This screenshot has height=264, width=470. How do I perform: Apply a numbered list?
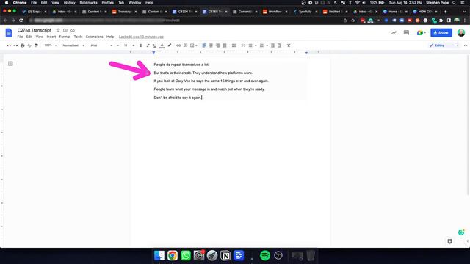[x=261, y=45]
